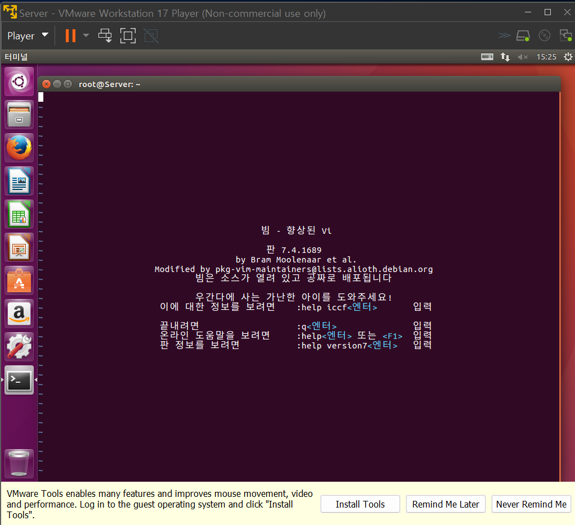The image size is (575, 525).
Task: Open the network adapter device icon
Action: tap(565, 35)
